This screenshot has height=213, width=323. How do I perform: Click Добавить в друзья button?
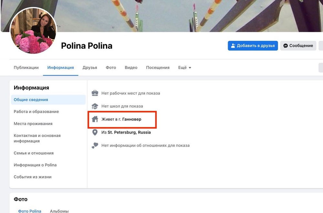click(253, 46)
